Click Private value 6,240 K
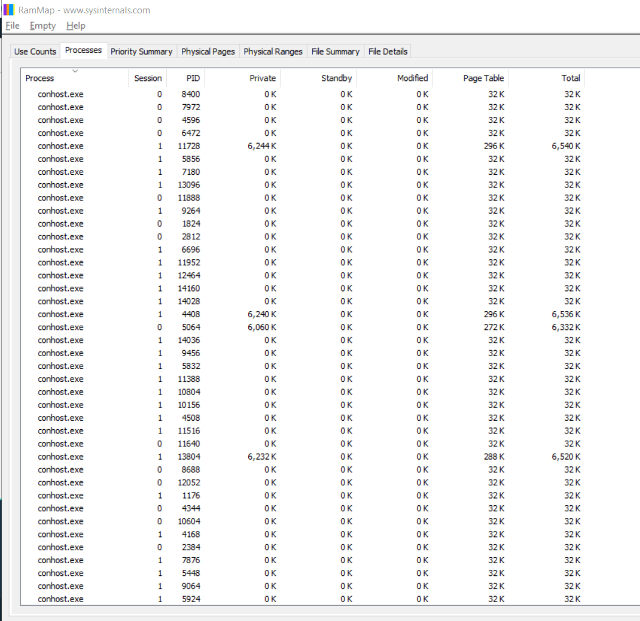640x621 pixels. click(x=262, y=314)
